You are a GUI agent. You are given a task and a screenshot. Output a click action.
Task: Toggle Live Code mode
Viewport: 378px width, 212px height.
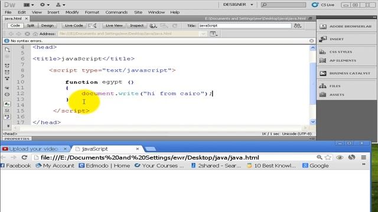pyautogui.click(x=74, y=25)
